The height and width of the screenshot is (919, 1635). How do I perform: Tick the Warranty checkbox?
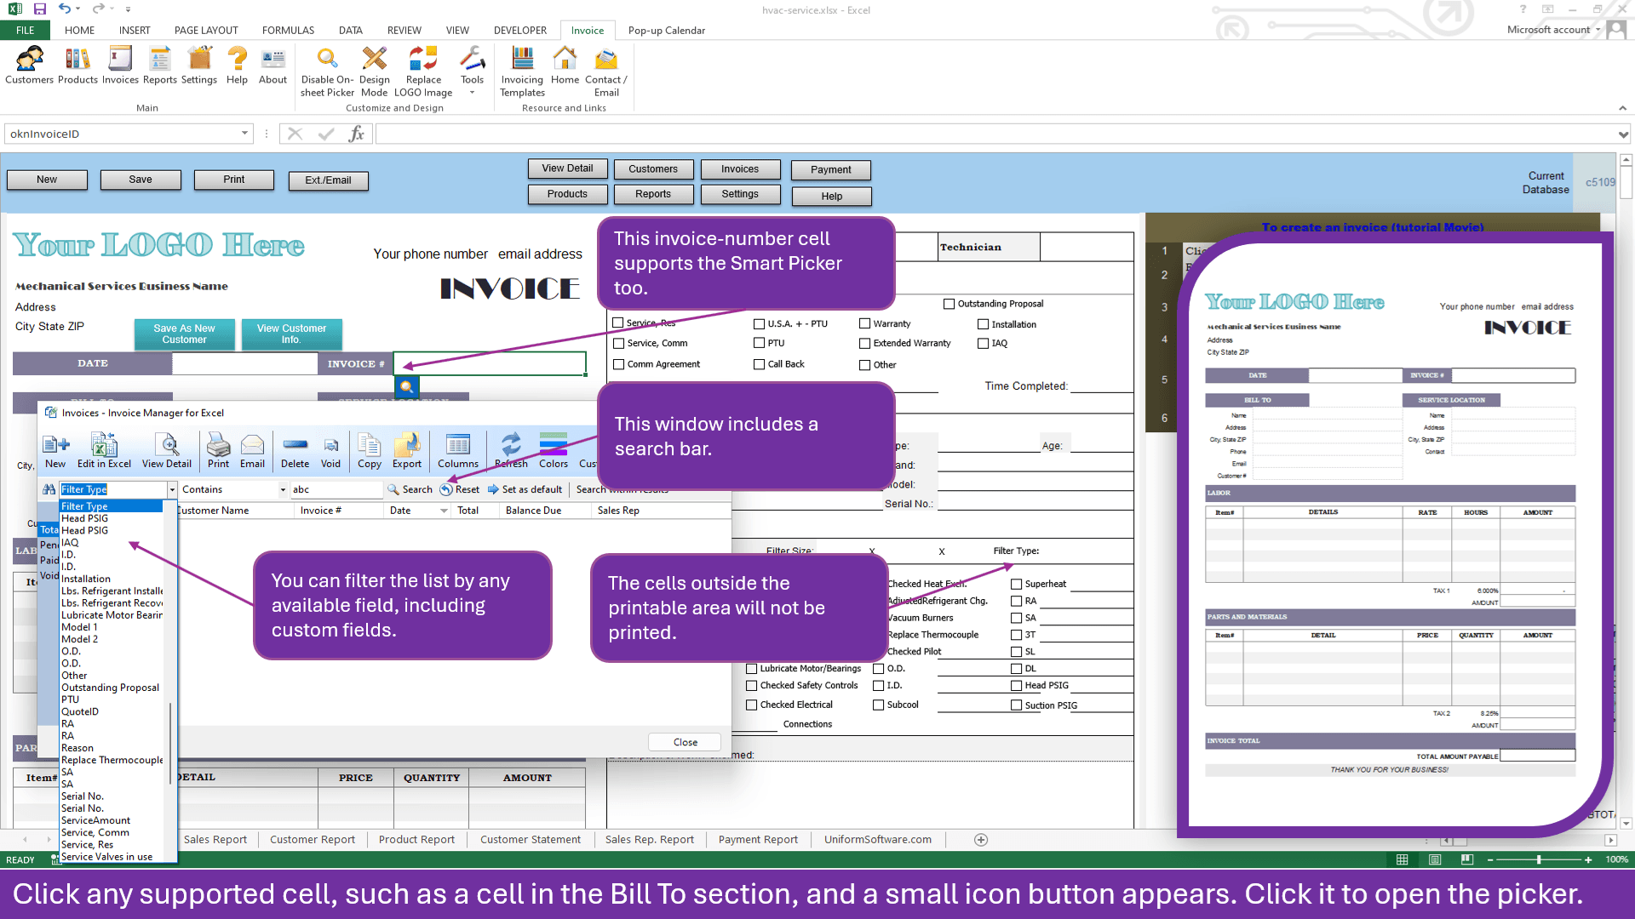point(864,323)
